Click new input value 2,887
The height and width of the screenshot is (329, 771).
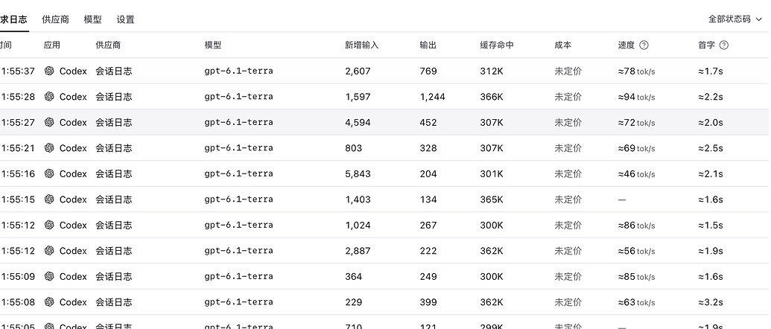(358, 251)
